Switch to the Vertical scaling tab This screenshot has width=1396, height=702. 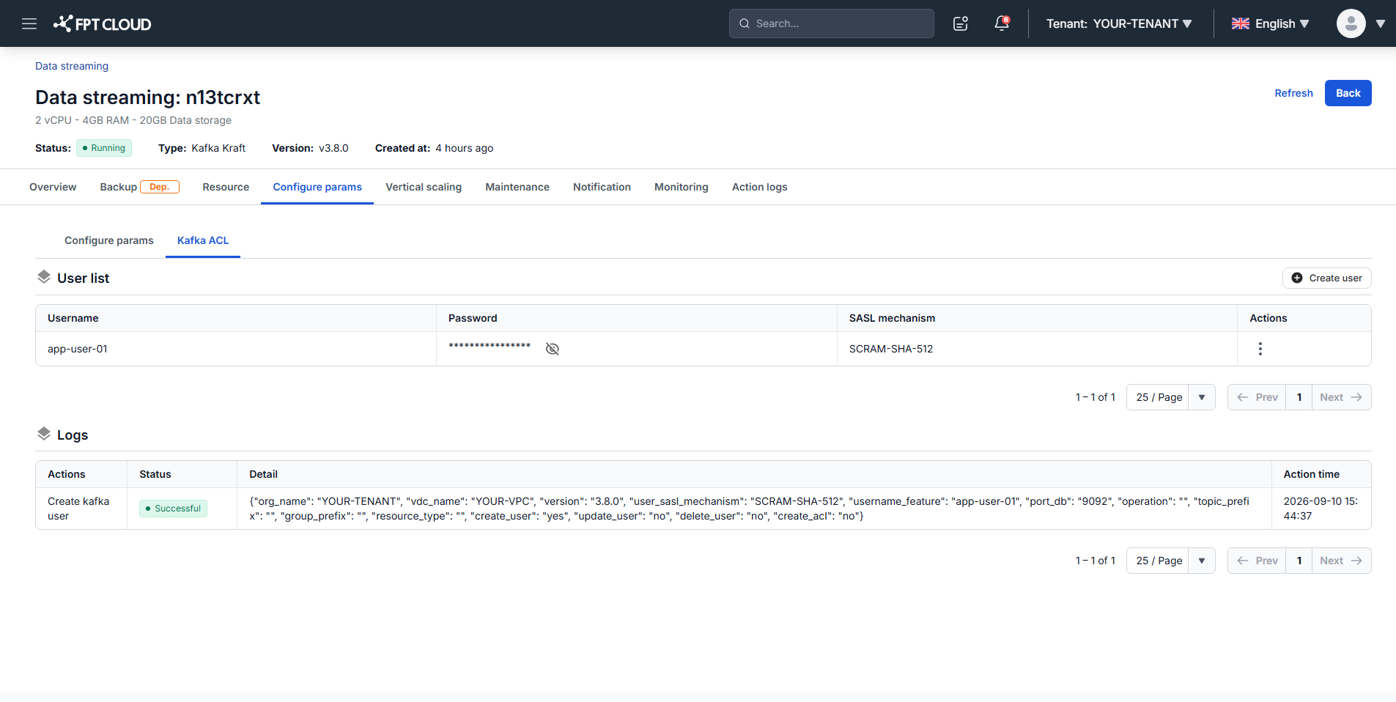pyautogui.click(x=424, y=187)
